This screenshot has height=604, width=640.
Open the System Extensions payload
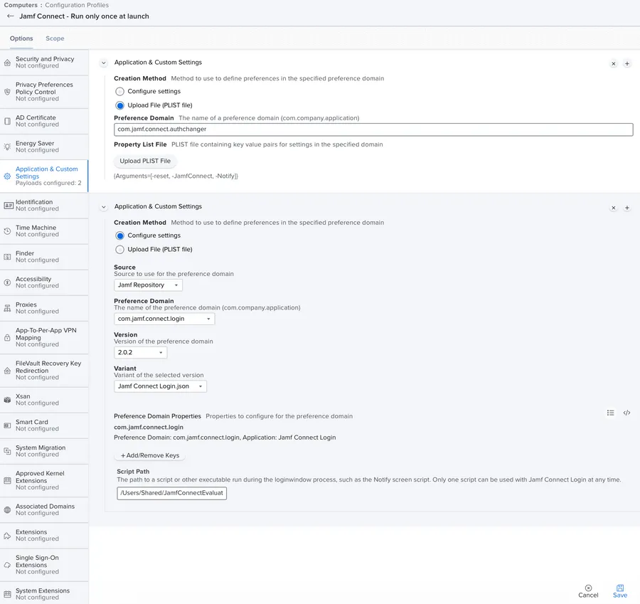coord(44,593)
